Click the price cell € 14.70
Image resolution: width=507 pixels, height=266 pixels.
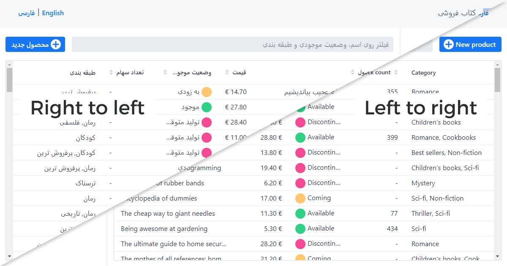point(236,92)
